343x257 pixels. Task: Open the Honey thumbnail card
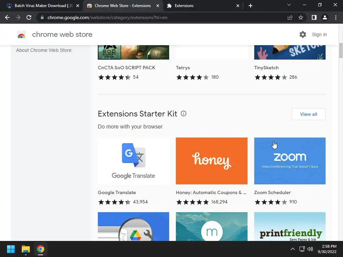click(212, 161)
